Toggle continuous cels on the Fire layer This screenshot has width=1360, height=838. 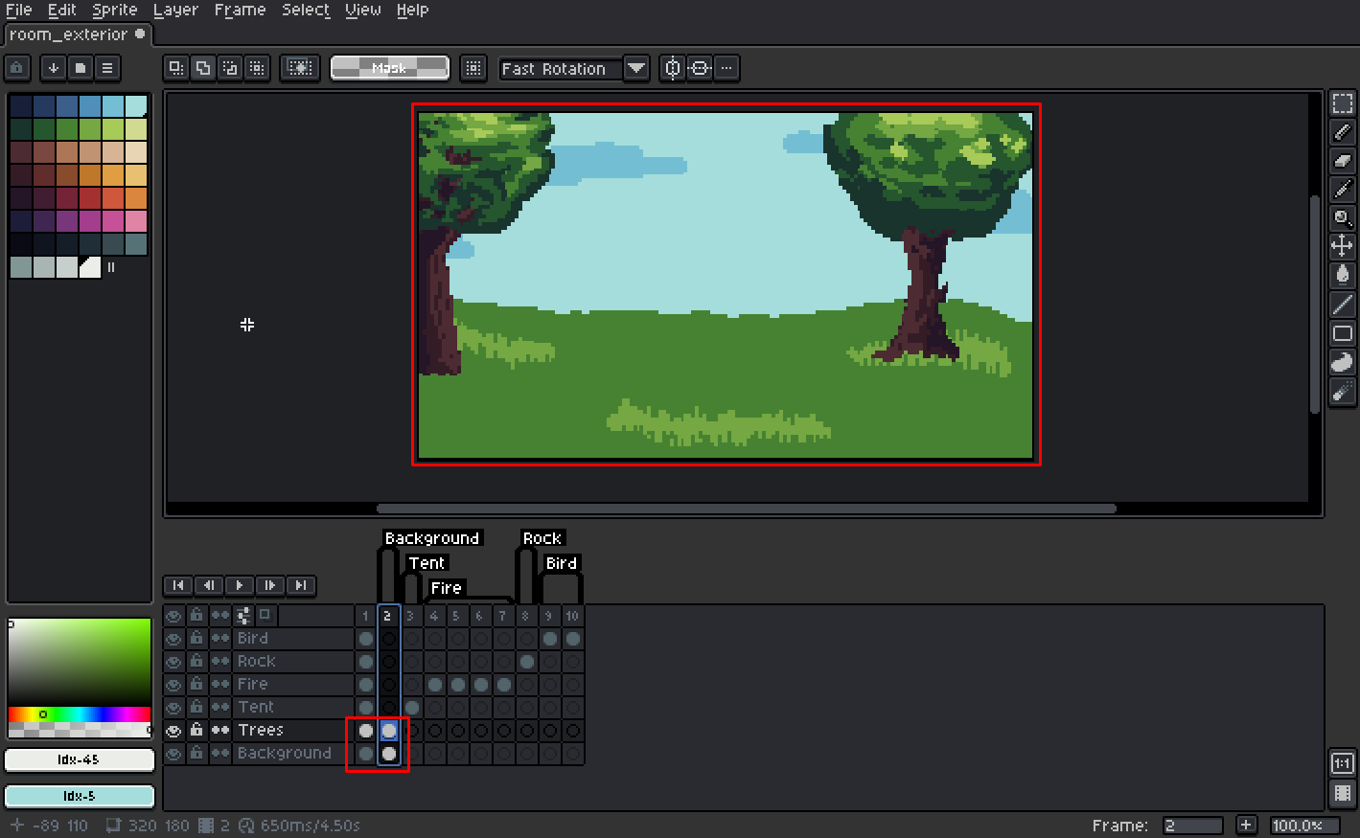[x=220, y=685]
